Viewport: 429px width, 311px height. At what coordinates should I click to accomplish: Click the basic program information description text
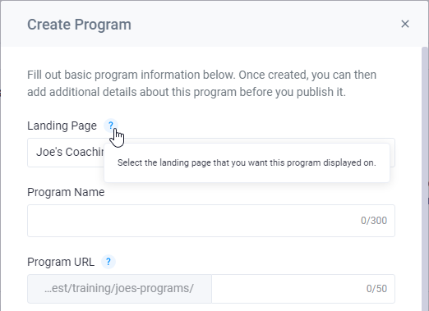click(x=201, y=84)
